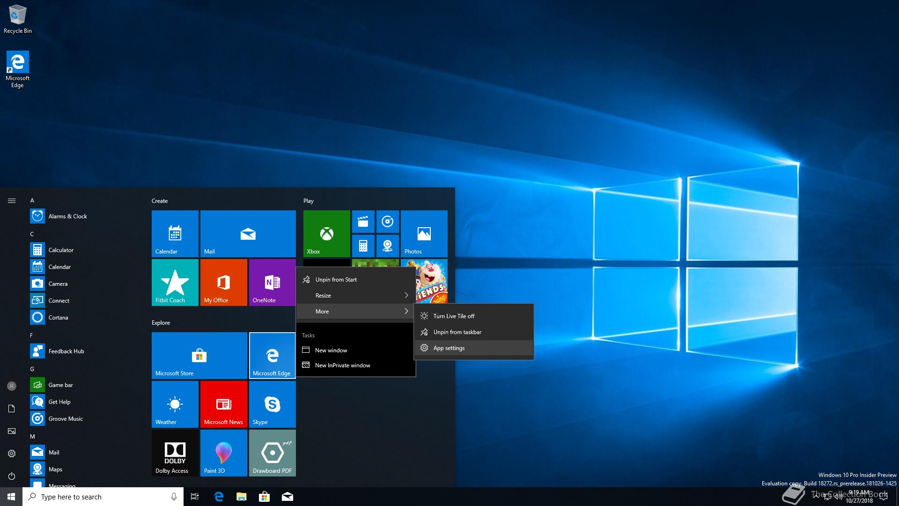Click the user account icon in Start rail

tap(12, 386)
